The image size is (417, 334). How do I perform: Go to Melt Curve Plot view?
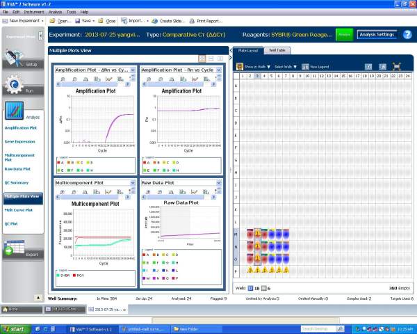tap(19, 210)
